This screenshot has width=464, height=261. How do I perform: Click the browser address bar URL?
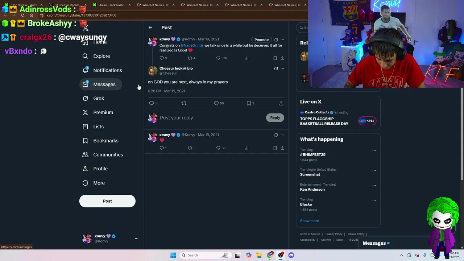coord(82,15)
